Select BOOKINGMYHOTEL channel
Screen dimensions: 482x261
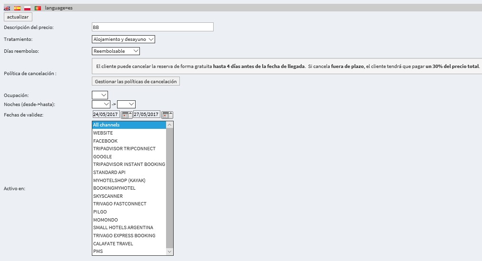coord(129,188)
